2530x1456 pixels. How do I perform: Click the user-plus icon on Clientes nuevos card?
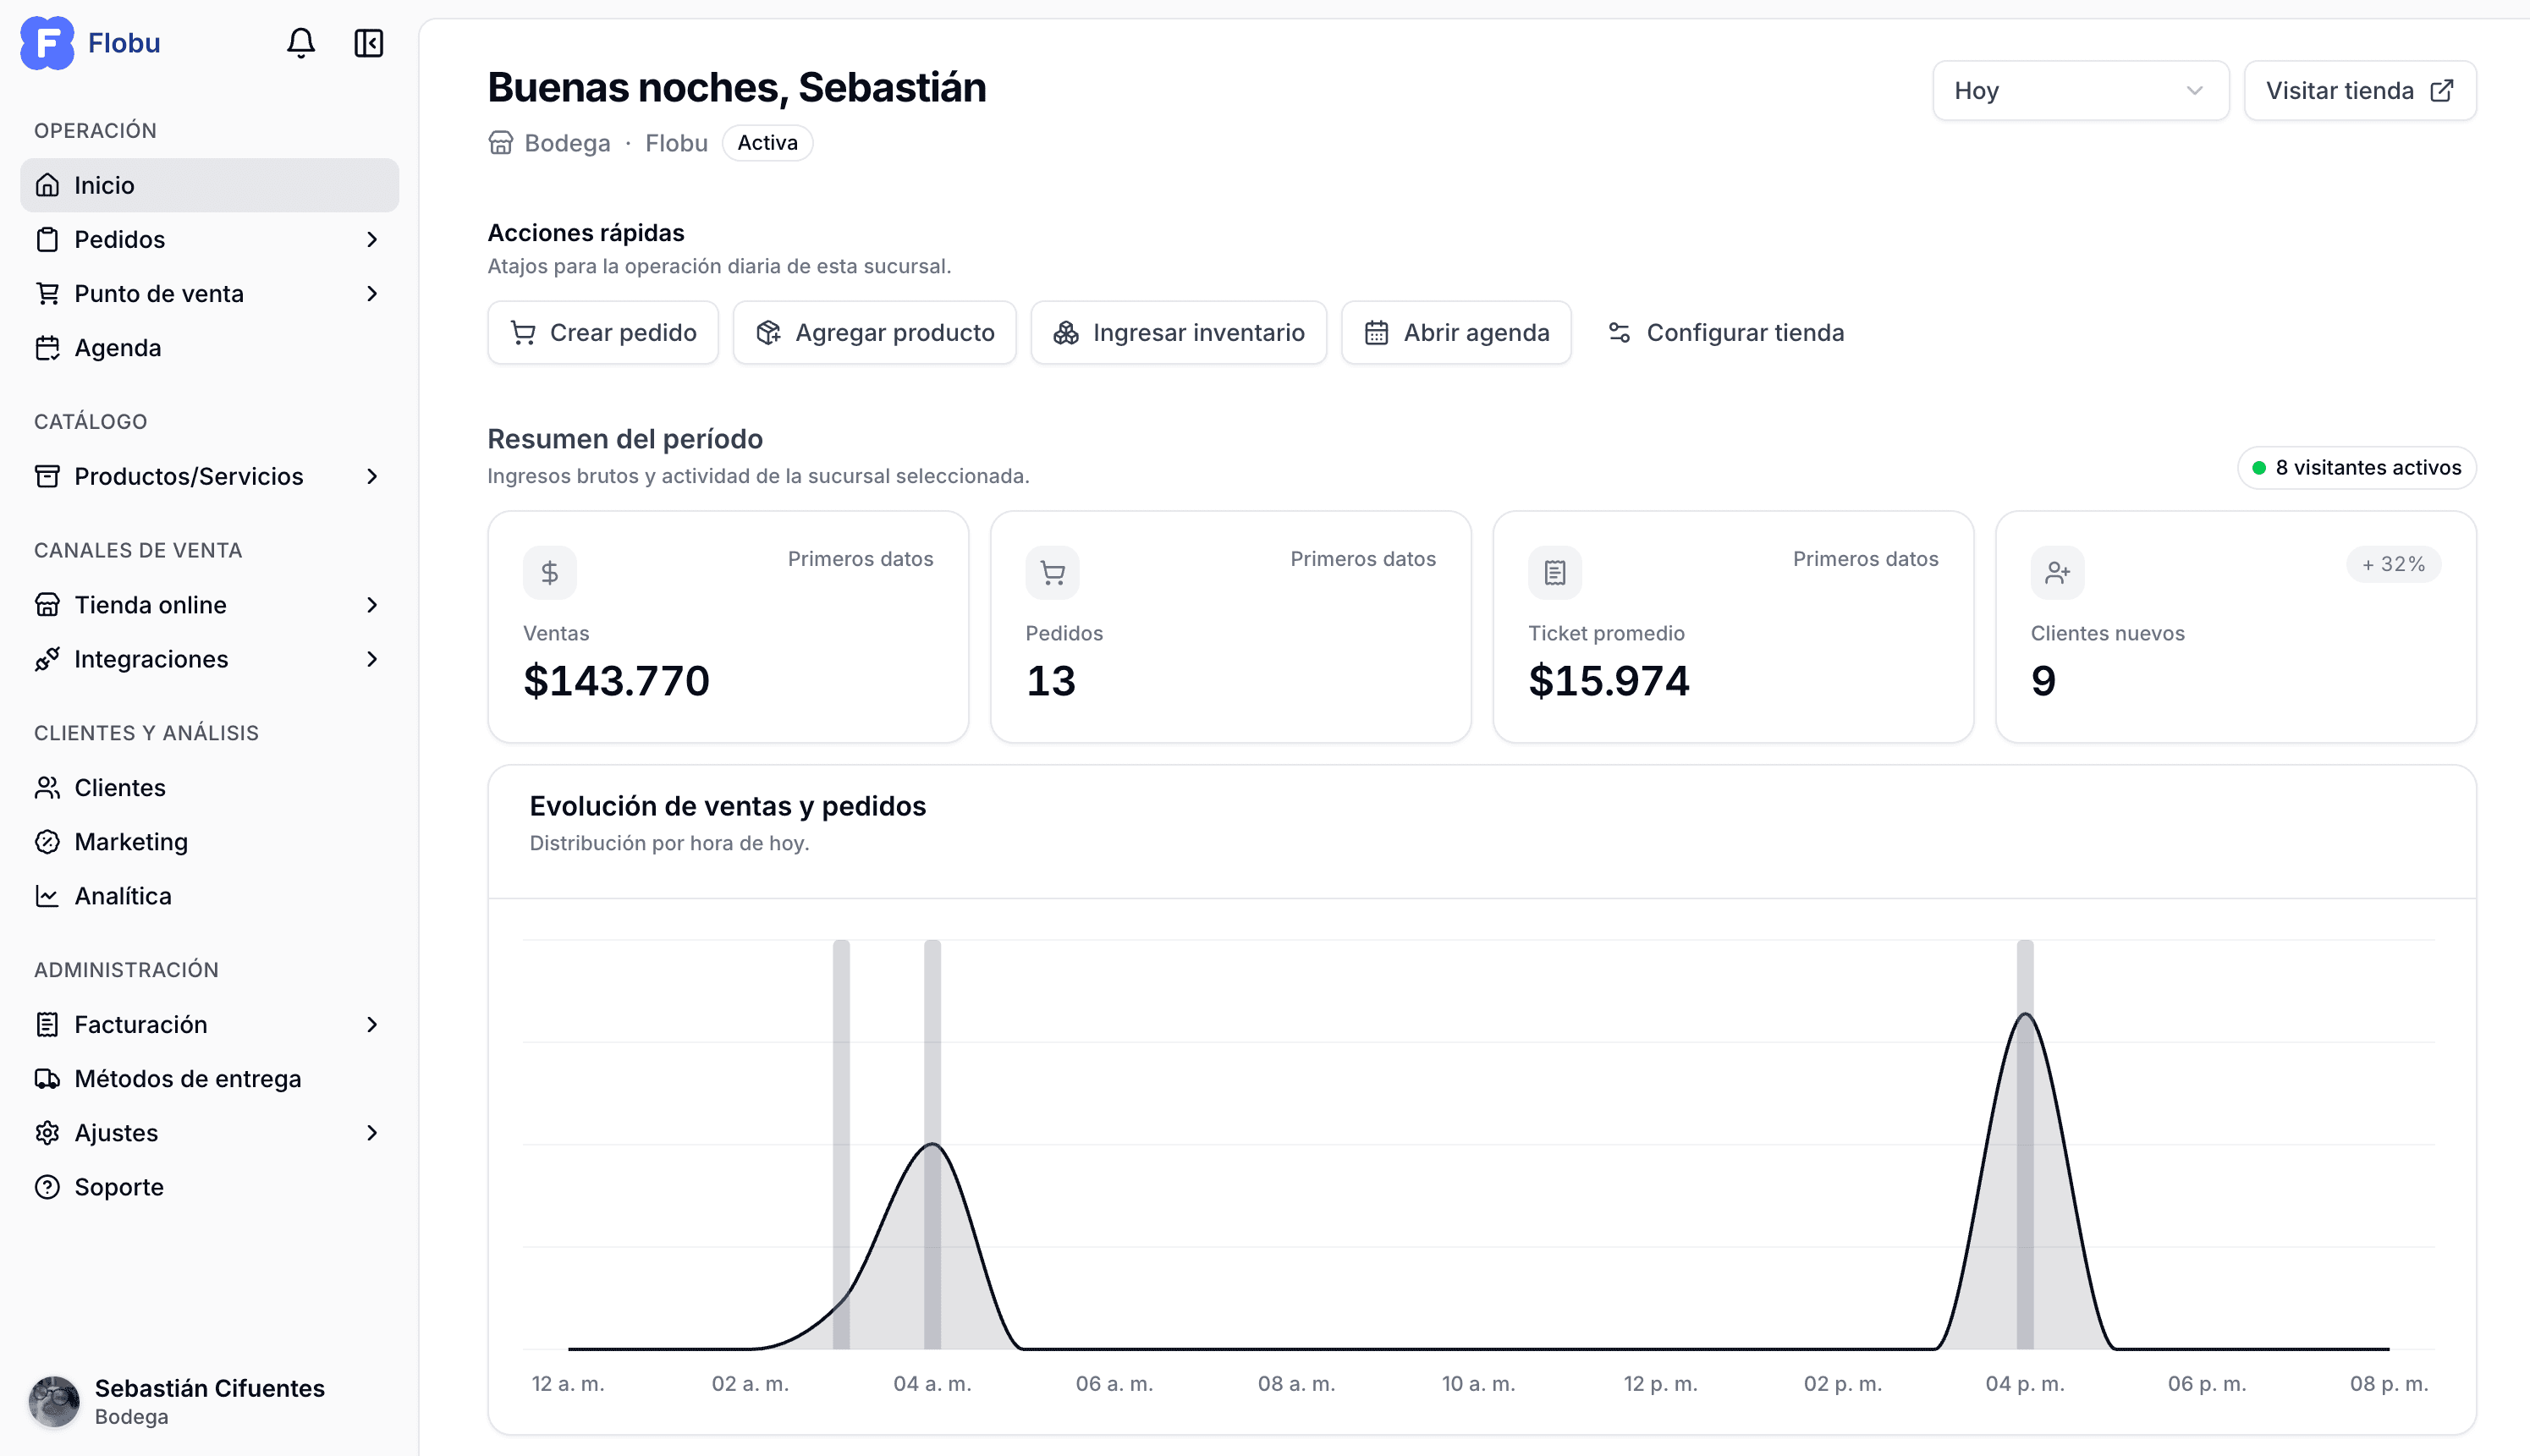pyautogui.click(x=2057, y=573)
